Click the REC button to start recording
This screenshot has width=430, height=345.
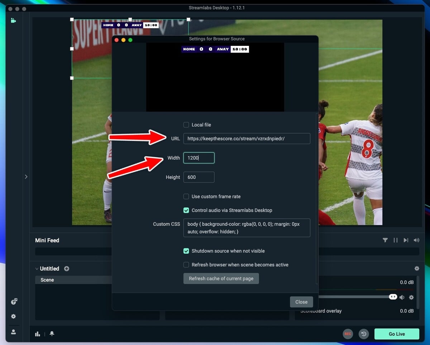[348, 334]
